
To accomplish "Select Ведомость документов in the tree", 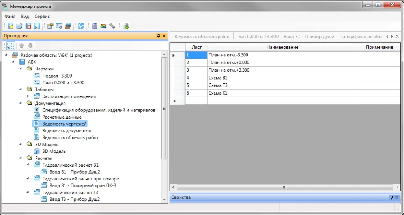I will tap(67, 131).
